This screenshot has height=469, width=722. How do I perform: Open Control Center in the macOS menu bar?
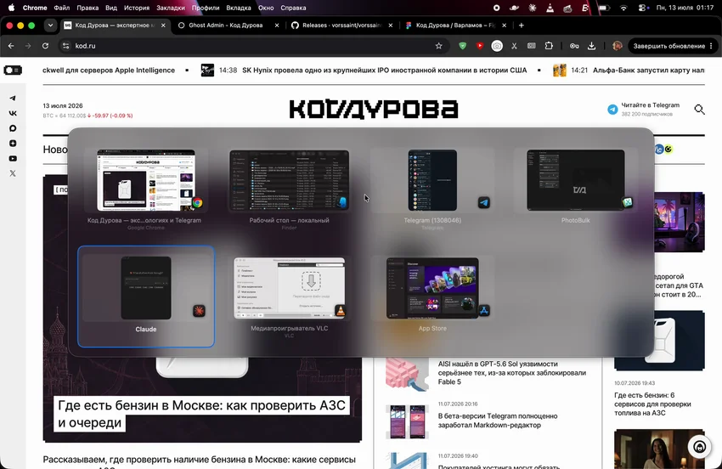[643, 8]
